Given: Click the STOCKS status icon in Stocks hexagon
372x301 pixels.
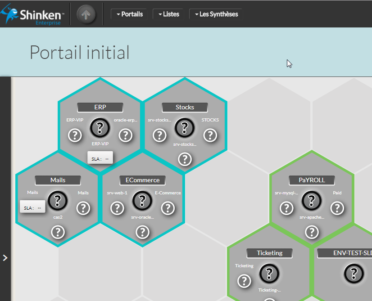Looking at the screenshot, I should (209, 135).
